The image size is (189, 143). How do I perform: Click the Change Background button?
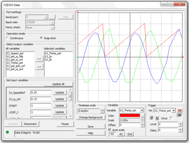click(x=91, y=117)
